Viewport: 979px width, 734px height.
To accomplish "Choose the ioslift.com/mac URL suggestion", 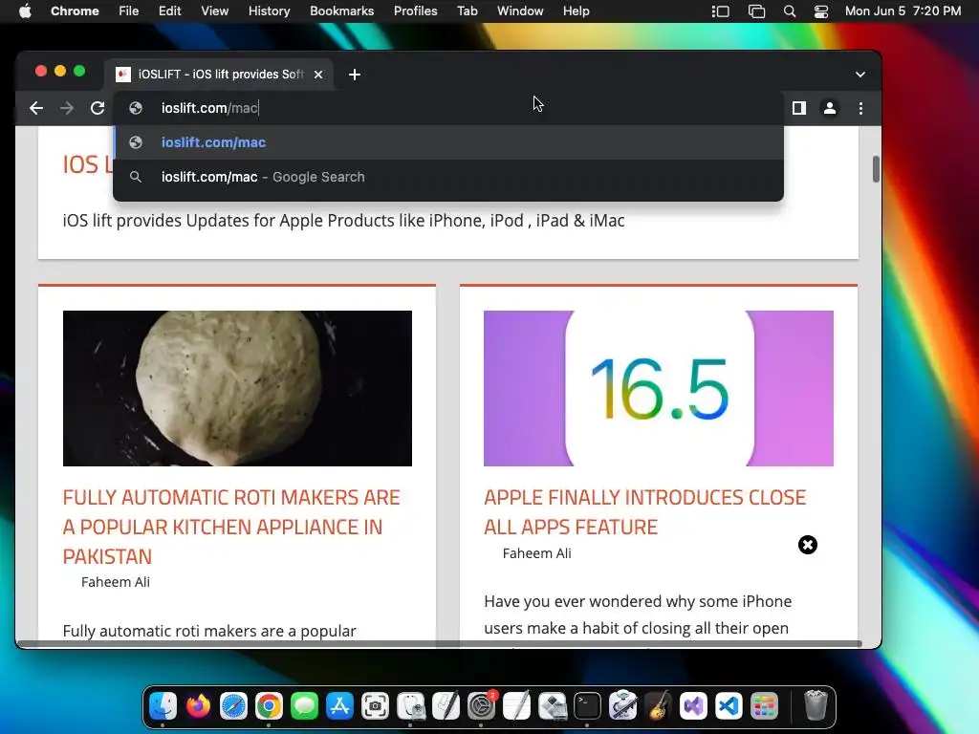I will point(448,142).
